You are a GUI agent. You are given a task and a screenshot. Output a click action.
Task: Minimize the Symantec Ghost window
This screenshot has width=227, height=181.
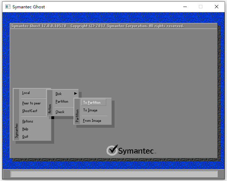point(185,7)
